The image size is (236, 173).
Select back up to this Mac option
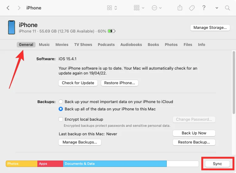point(61,109)
